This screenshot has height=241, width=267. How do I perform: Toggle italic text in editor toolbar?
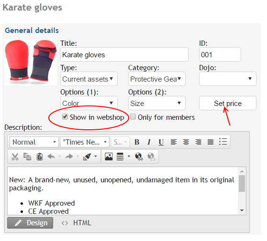tap(149, 142)
